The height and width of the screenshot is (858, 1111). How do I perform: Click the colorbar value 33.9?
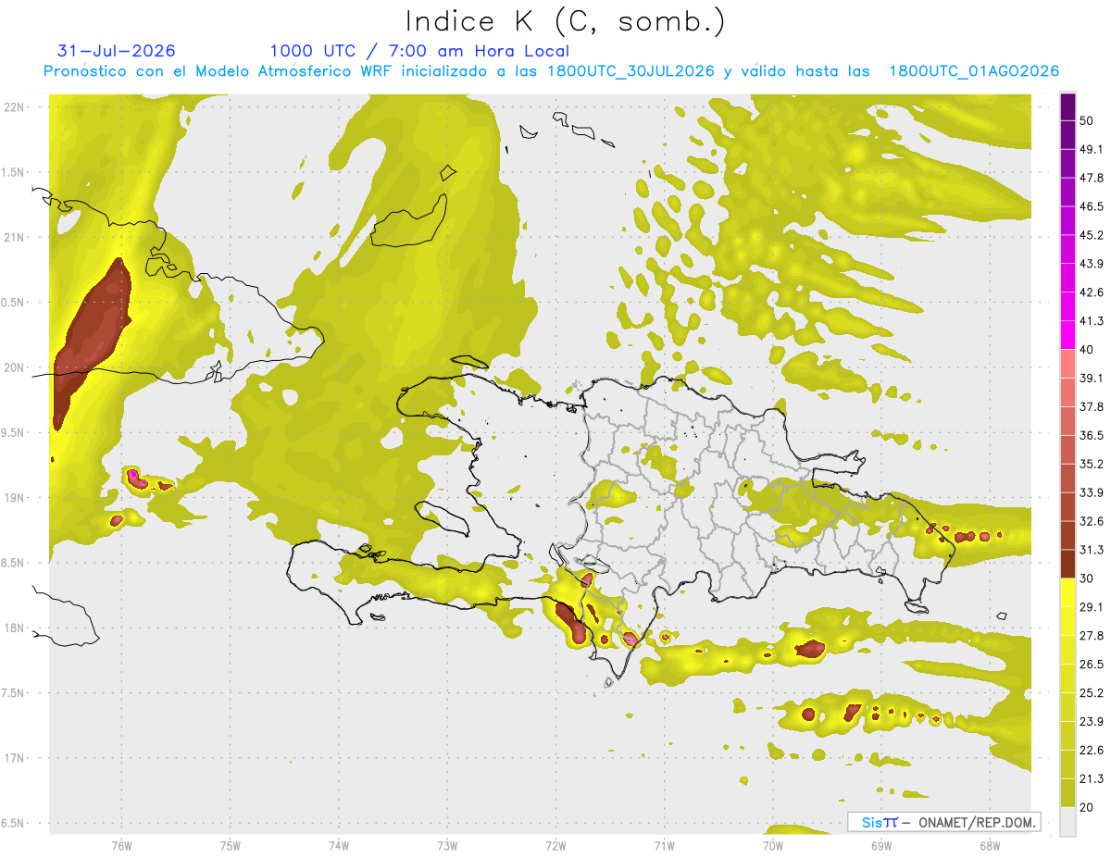pos(1092,492)
